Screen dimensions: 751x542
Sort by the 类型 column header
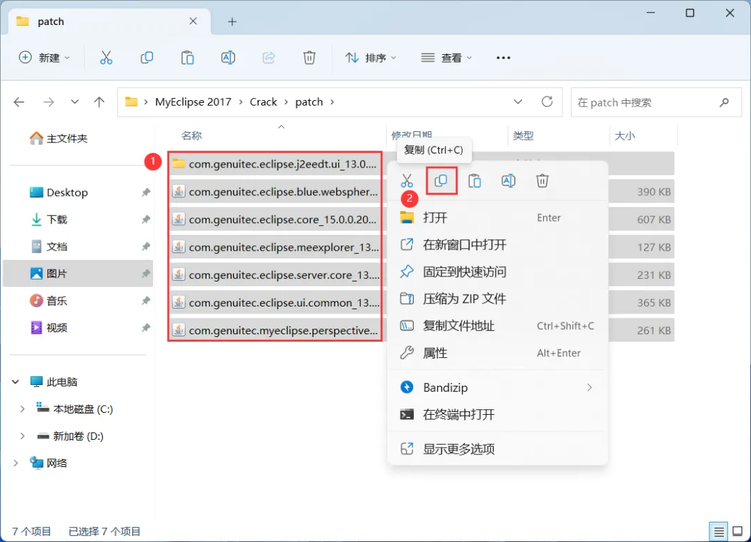coord(523,135)
